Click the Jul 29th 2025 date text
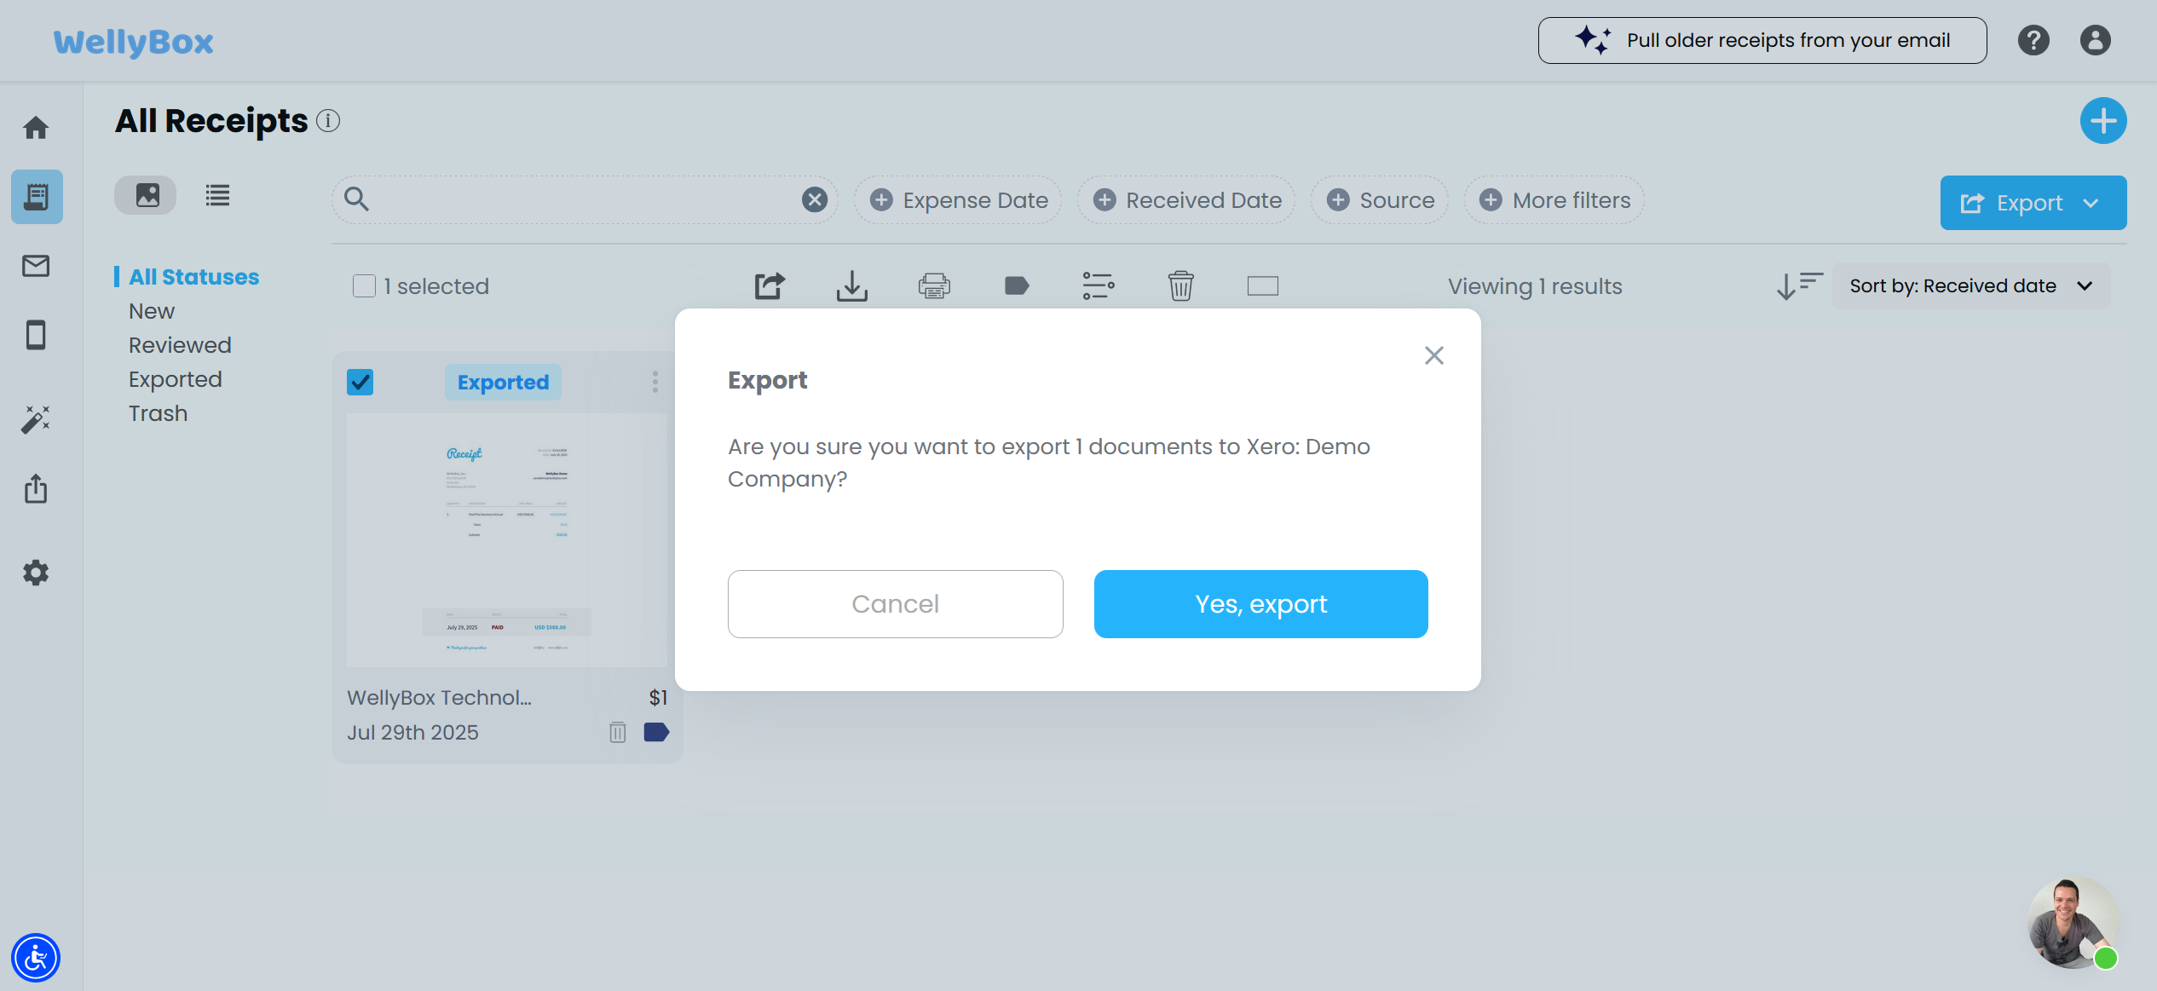 click(x=412, y=733)
